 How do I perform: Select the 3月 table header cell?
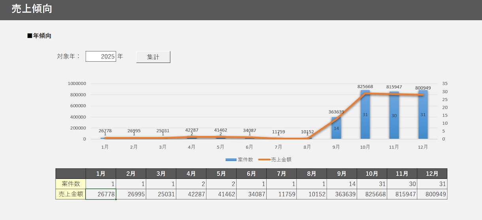click(161, 174)
